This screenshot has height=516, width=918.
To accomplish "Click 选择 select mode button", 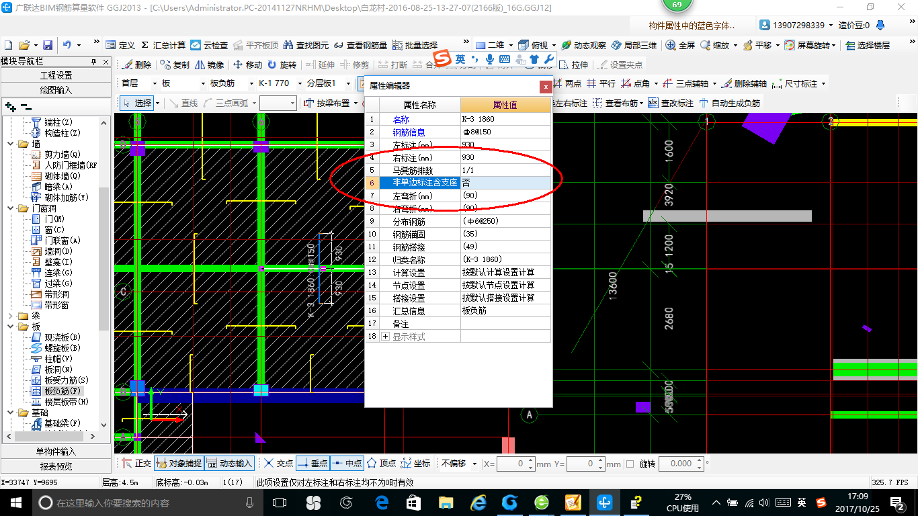I will coord(138,103).
